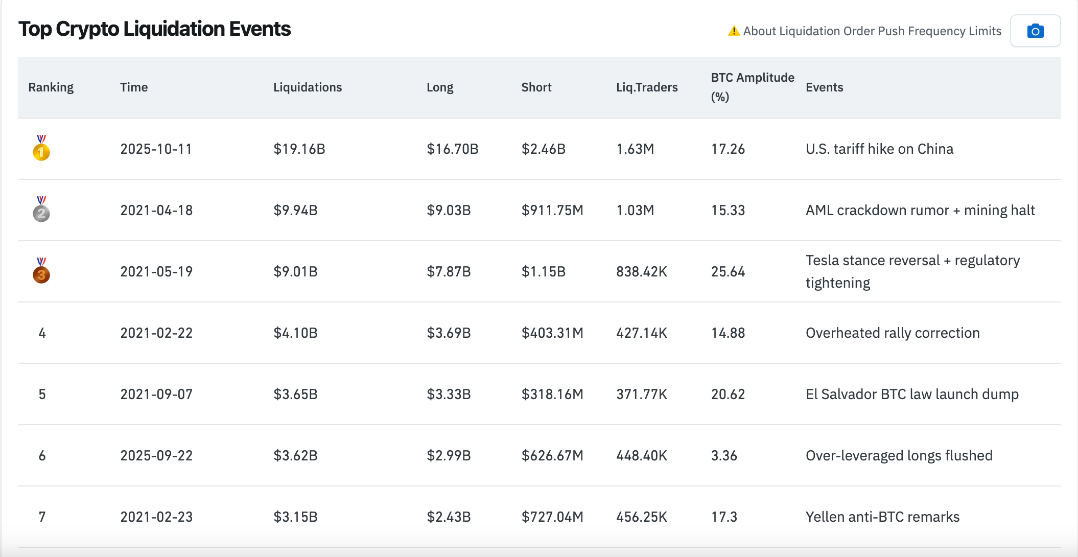1078x557 pixels.
Task: Click the $9.03B long value
Action: click(x=449, y=210)
